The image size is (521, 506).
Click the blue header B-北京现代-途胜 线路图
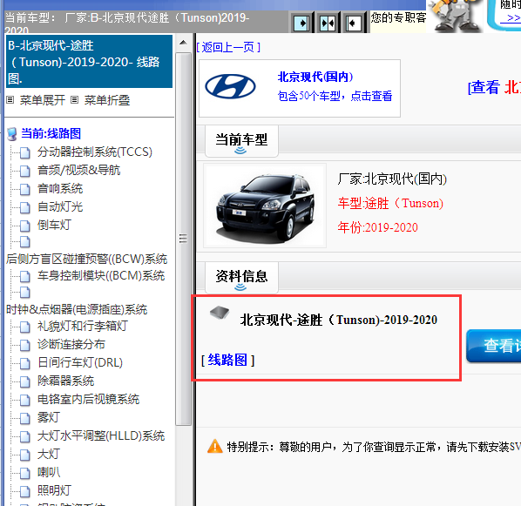click(x=90, y=62)
